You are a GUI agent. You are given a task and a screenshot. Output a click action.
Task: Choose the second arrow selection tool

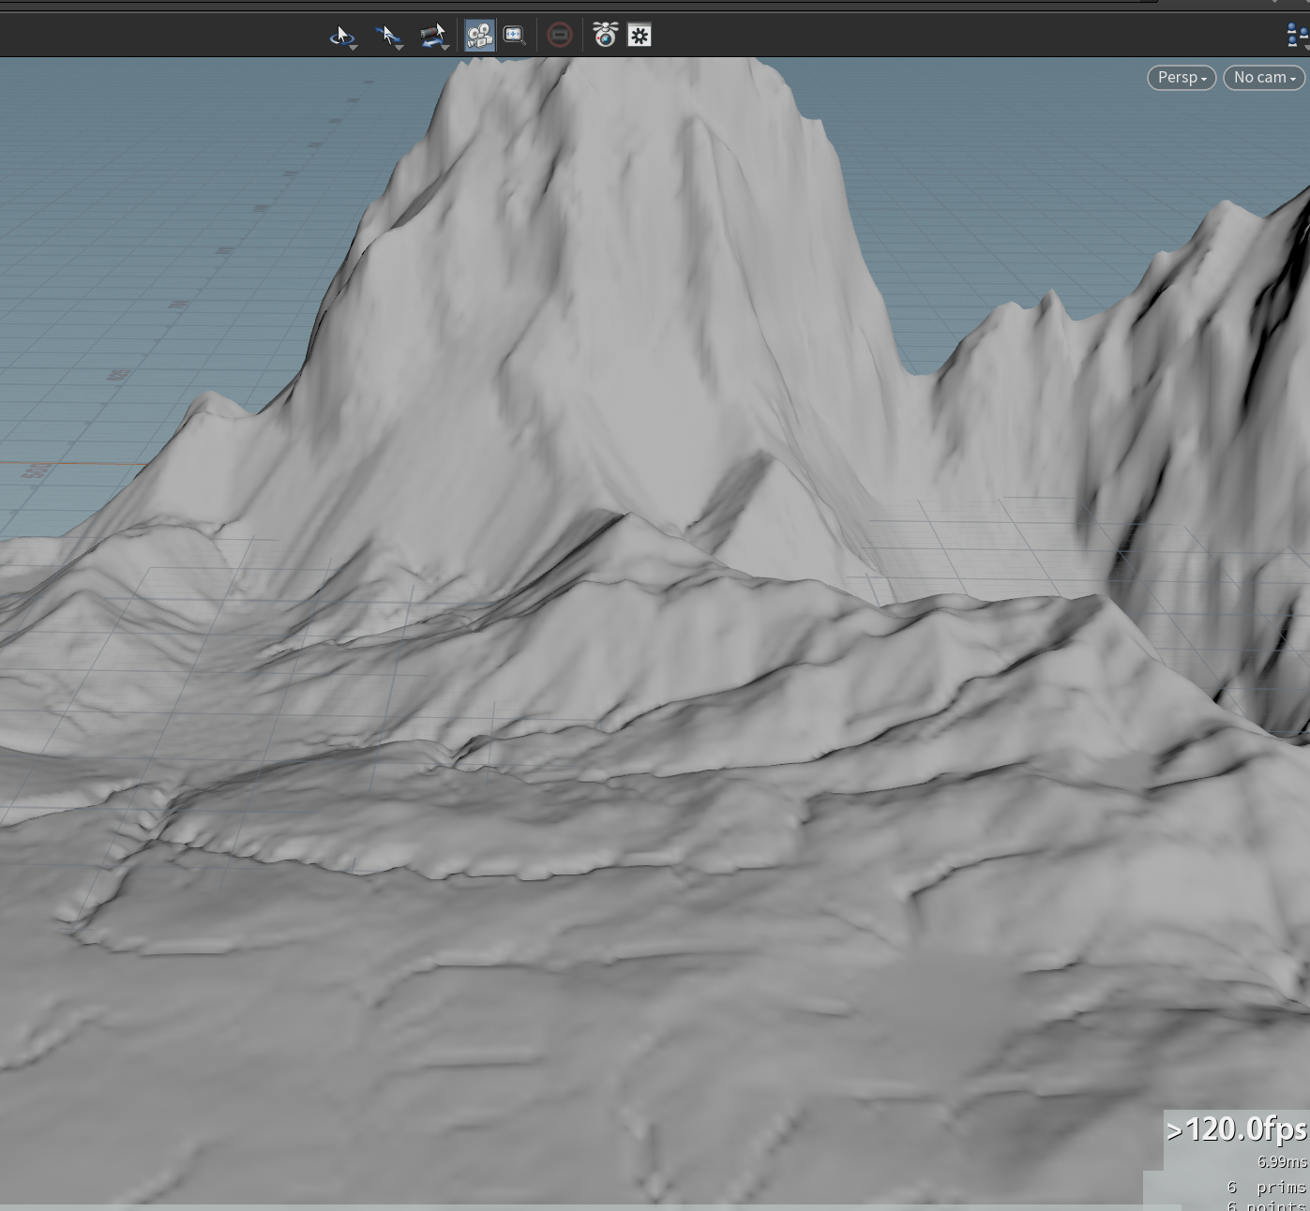pyautogui.click(x=387, y=36)
